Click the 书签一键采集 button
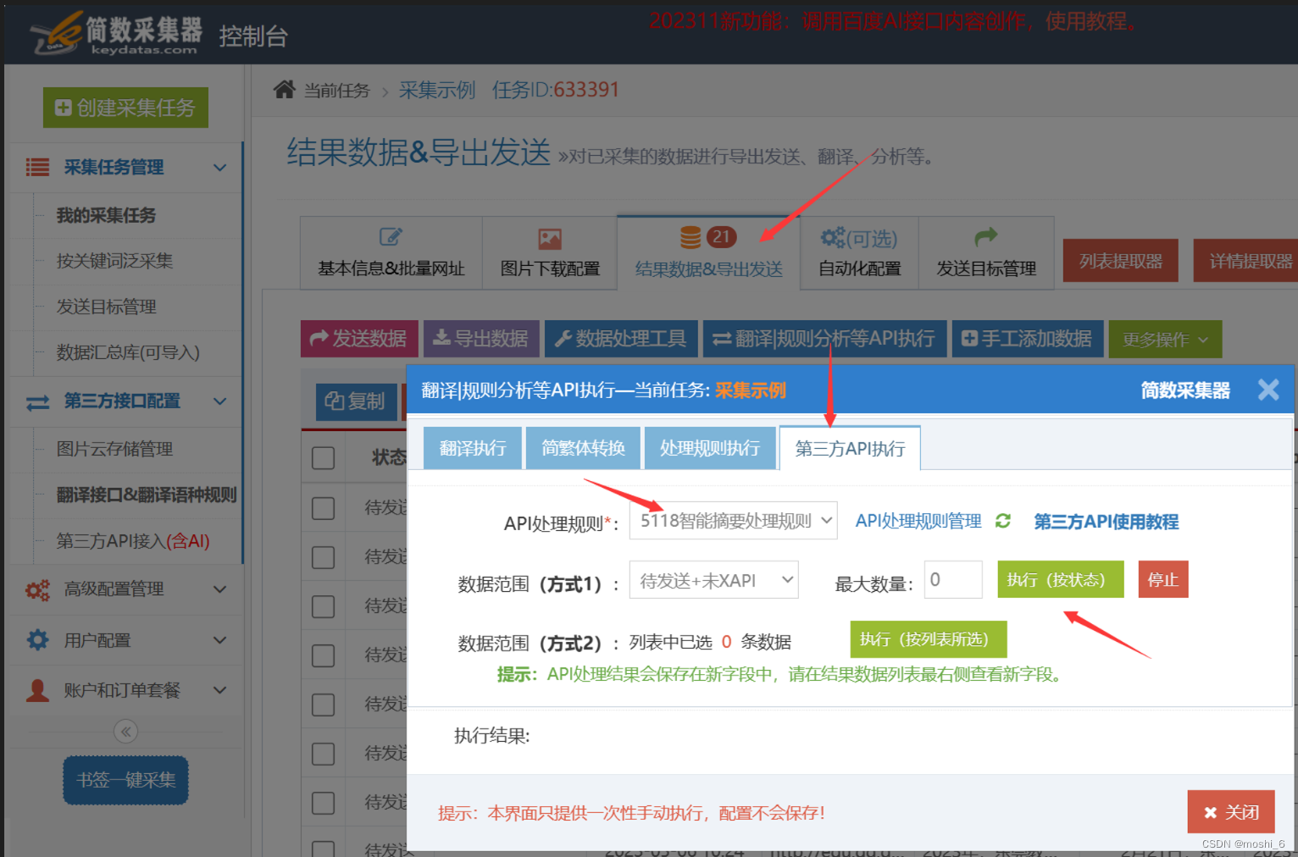The width and height of the screenshot is (1298, 857). (x=125, y=780)
